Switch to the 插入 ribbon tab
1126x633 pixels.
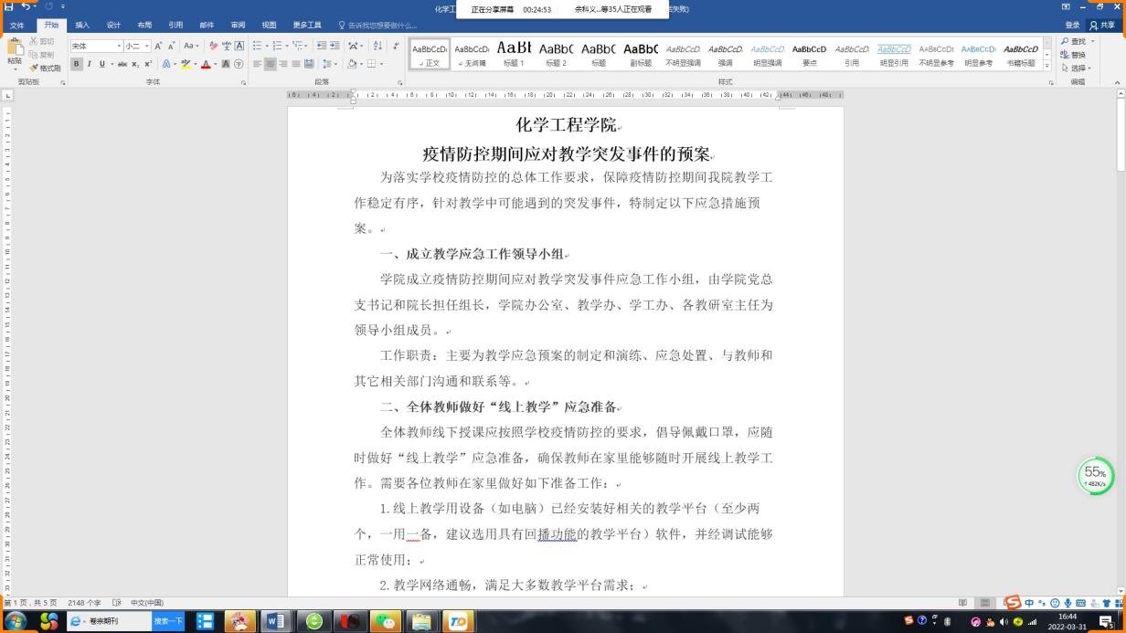pyautogui.click(x=84, y=25)
